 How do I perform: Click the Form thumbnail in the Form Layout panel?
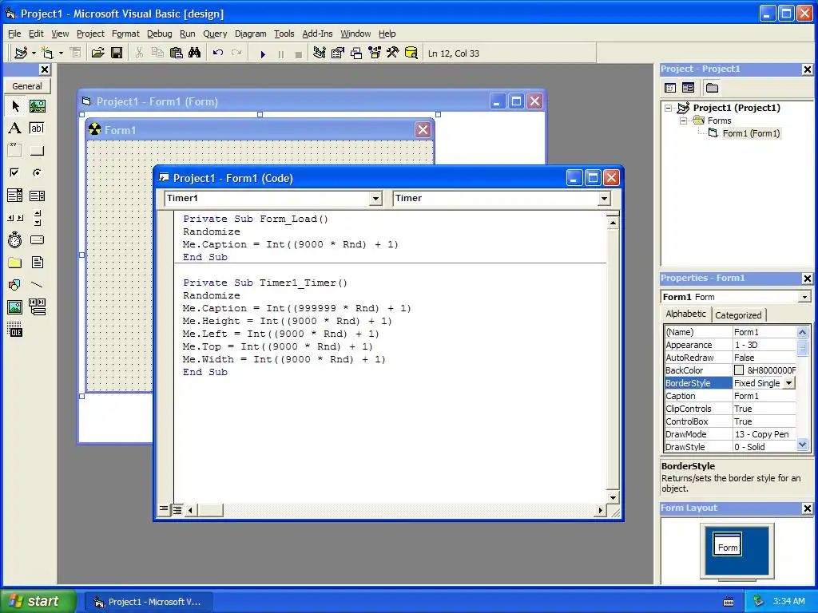[727, 544]
